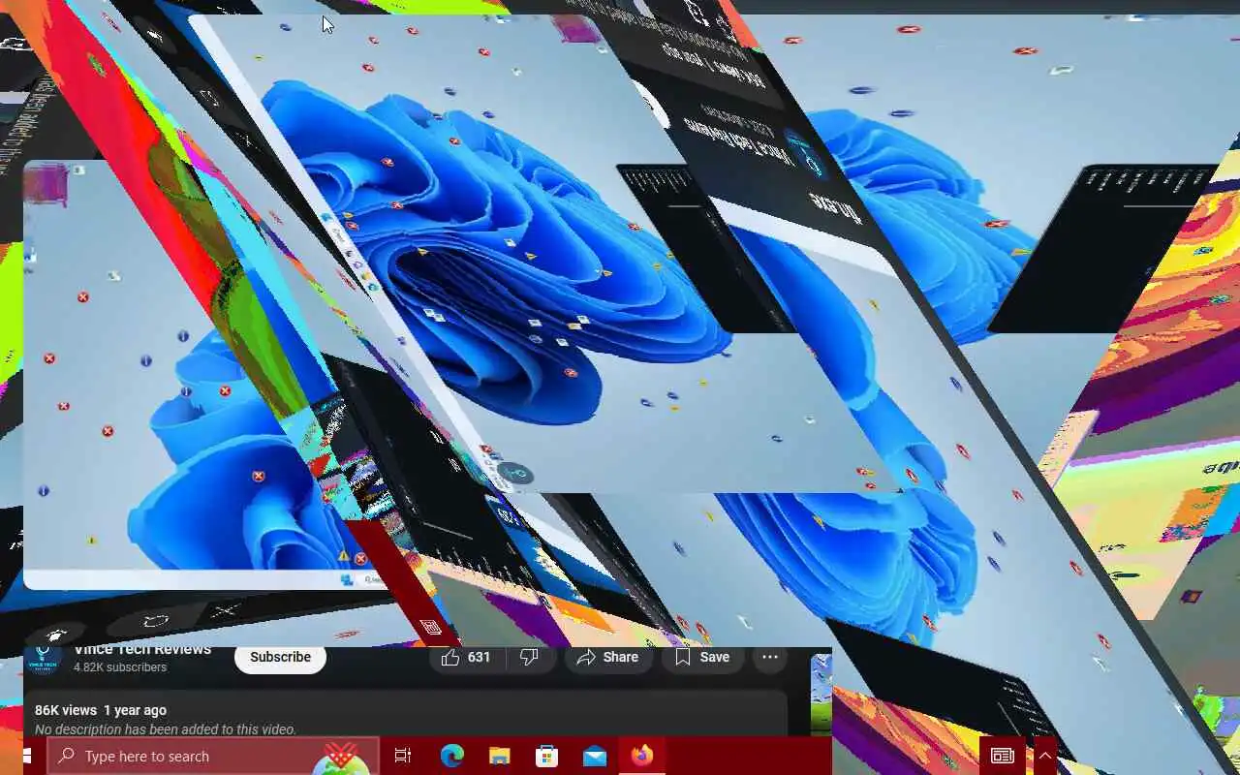1240x775 pixels.
Task: Open the Mail app on taskbar
Action: coord(595,756)
